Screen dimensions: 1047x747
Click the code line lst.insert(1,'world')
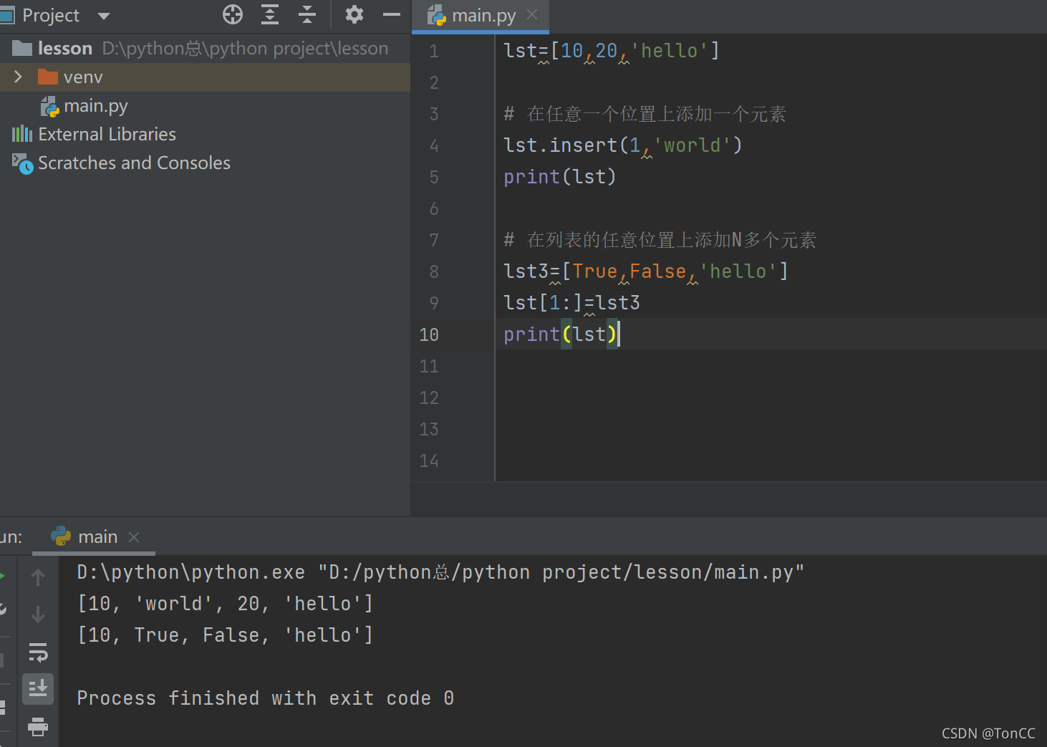point(623,145)
